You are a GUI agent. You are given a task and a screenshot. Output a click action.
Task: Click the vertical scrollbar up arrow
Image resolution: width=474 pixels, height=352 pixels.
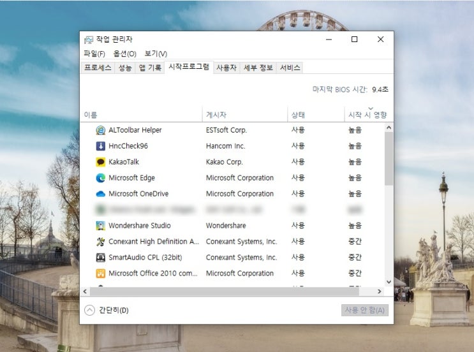click(389, 128)
